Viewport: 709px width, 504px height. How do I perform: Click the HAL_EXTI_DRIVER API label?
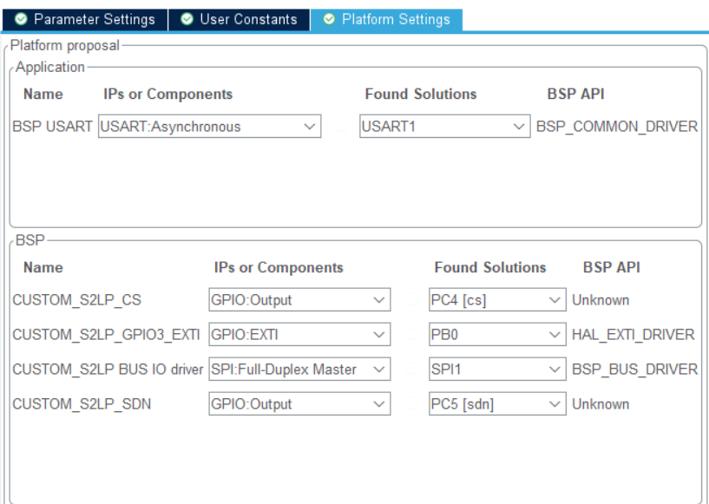pos(633,335)
